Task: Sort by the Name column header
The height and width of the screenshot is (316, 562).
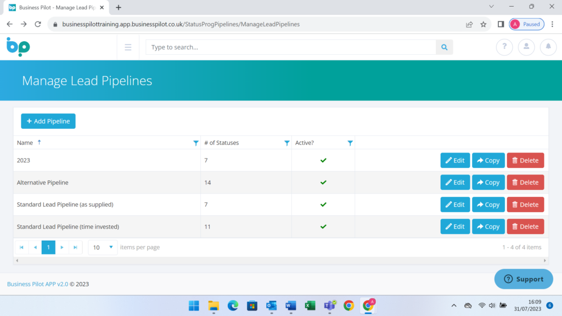Action: (25, 143)
